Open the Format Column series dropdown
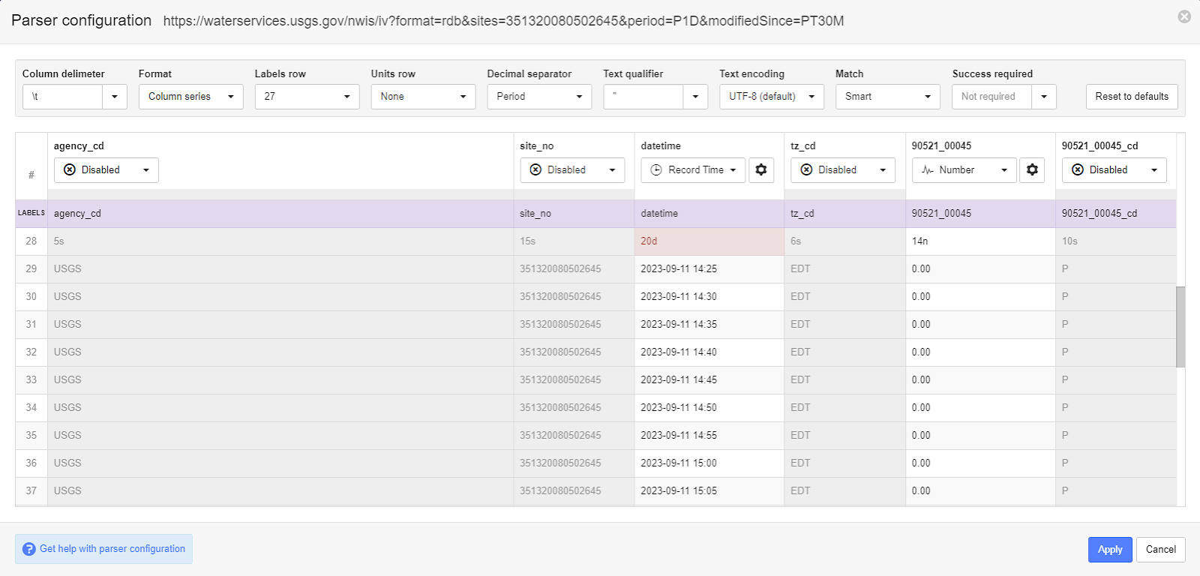This screenshot has width=1200, height=576. coord(191,97)
